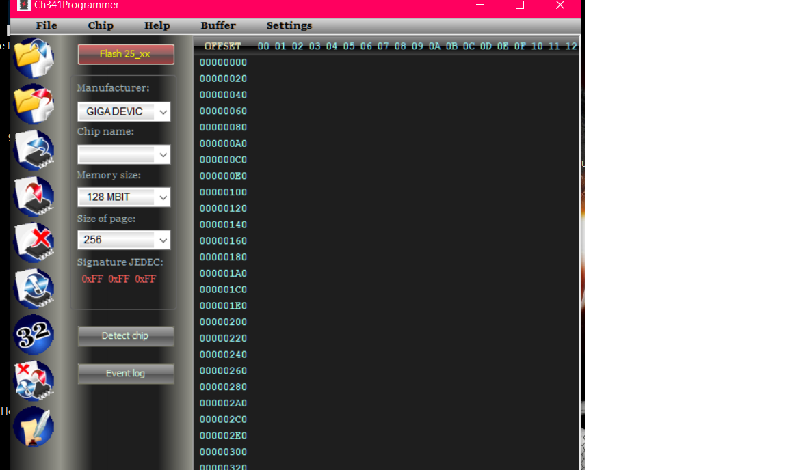This screenshot has width=788, height=470.
Task: Click the Detect chip button
Action: (126, 336)
